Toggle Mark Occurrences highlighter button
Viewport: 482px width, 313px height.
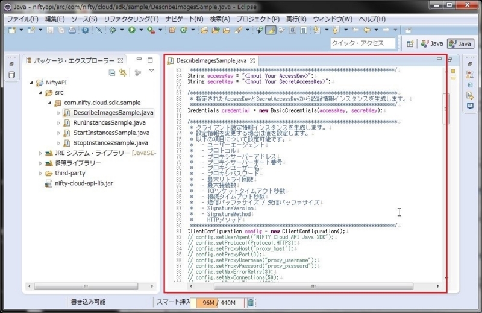271,30
